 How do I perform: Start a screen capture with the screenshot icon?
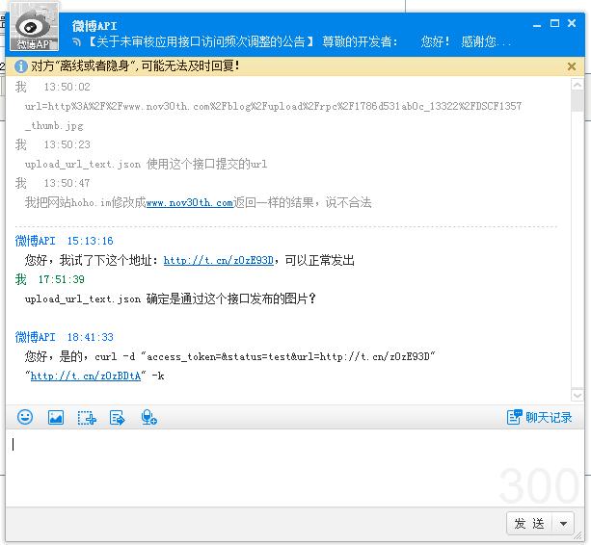87,418
